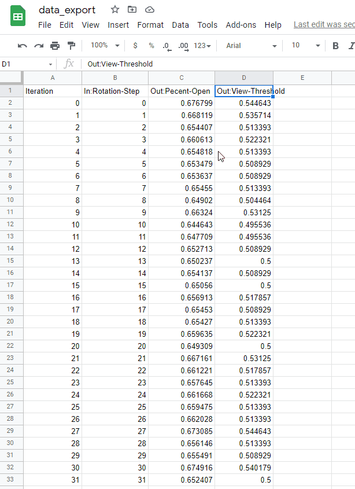Open the zoom 100% dropdown
Viewport: 355px width, 489px height.
click(105, 46)
